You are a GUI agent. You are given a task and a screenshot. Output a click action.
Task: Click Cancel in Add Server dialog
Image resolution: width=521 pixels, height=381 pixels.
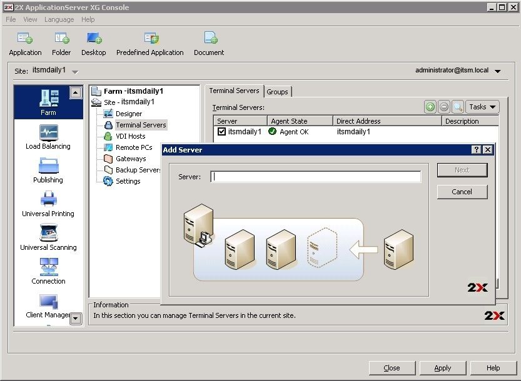[x=462, y=192]
